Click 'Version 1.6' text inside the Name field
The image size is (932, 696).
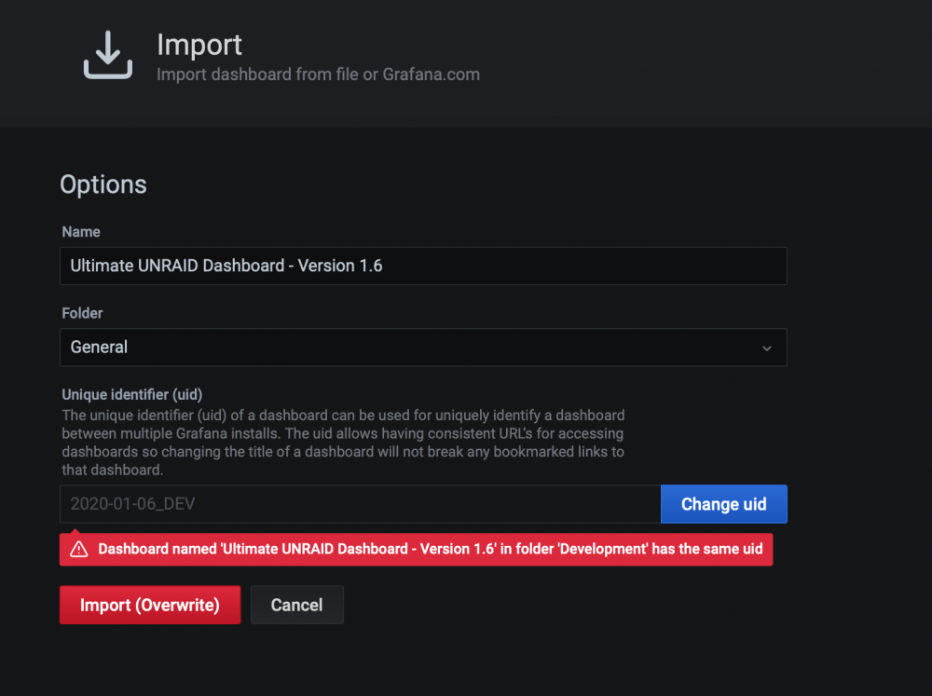pos(340,266)
